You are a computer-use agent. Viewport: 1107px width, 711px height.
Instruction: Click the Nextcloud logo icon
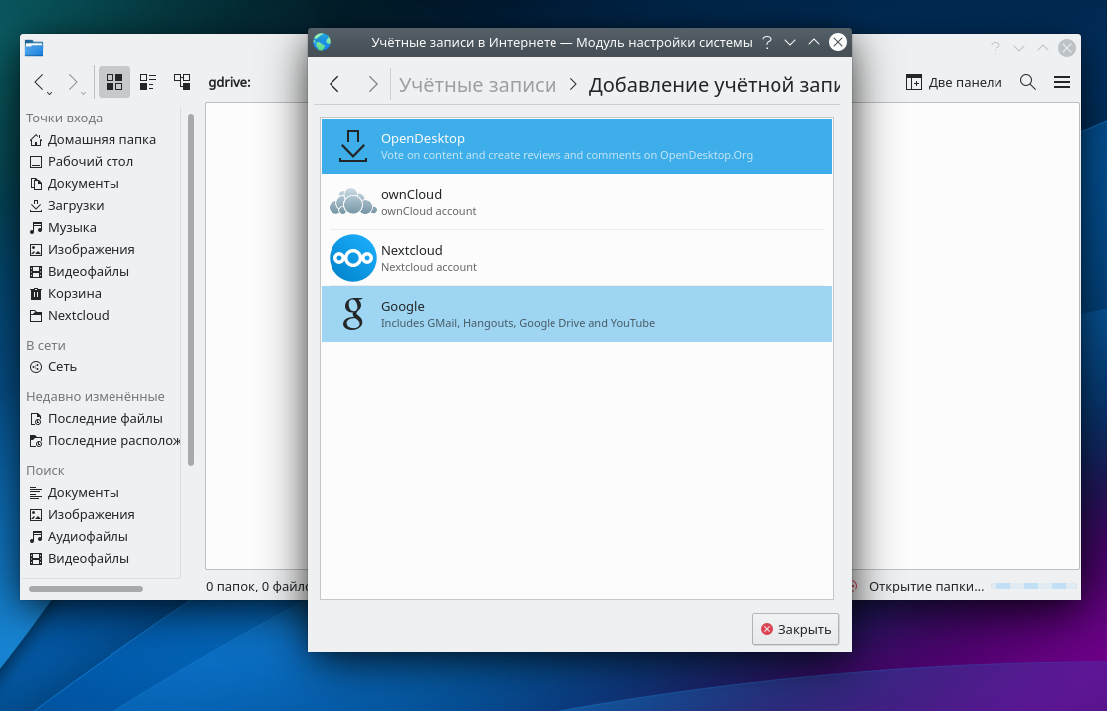[353, 258]
